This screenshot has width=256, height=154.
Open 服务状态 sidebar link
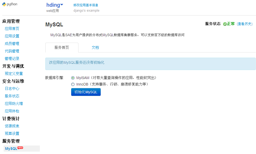click(x=12, y=96)
